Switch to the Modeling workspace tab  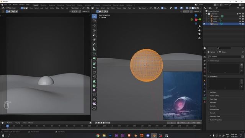(x=43, y=5)
